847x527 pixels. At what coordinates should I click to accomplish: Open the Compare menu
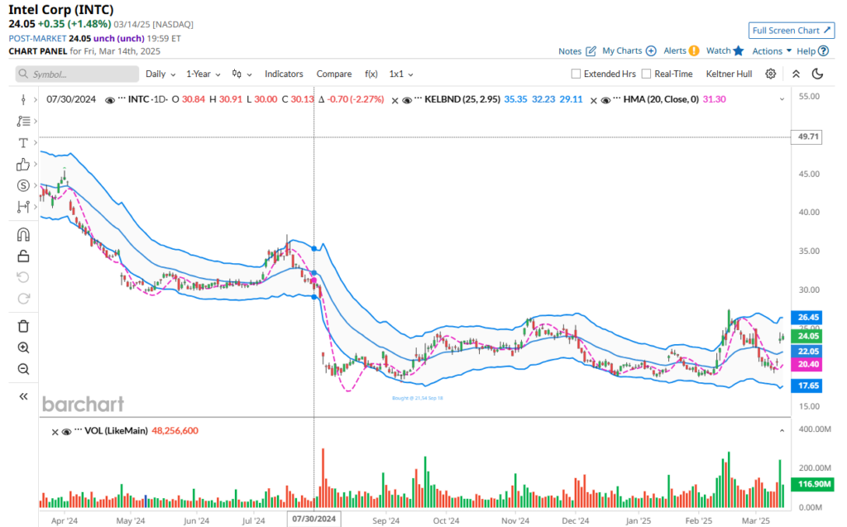pos(333,74)
